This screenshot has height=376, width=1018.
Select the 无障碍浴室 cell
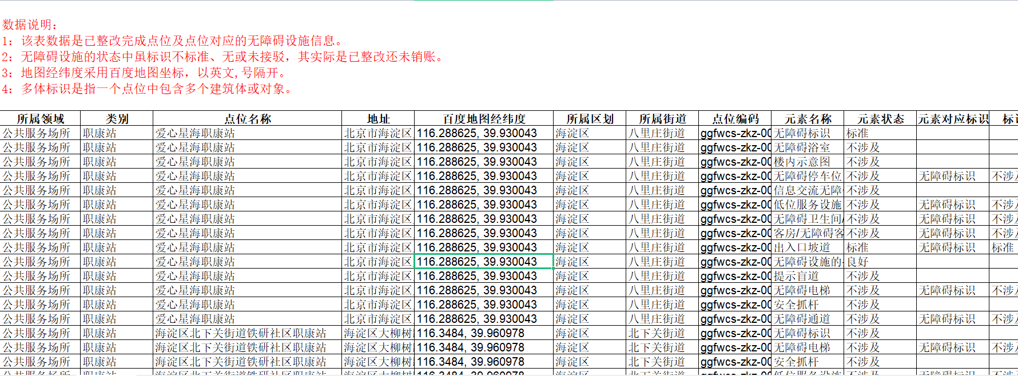[x=802, y=147]
